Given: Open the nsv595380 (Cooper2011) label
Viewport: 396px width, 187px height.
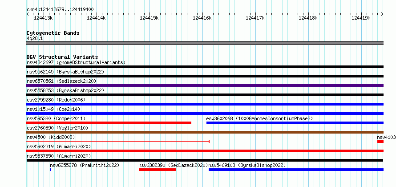Looking at the screenshot, I should [56, 118].
